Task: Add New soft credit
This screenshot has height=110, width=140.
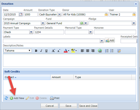Action: click(17, 98)
